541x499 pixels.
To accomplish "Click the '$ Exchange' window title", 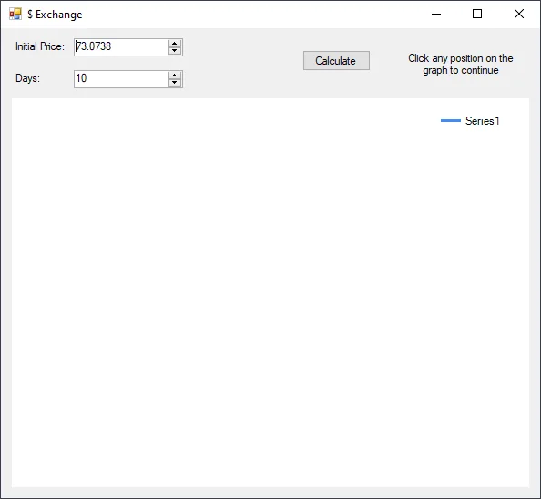I will click(x=55, y=15).
